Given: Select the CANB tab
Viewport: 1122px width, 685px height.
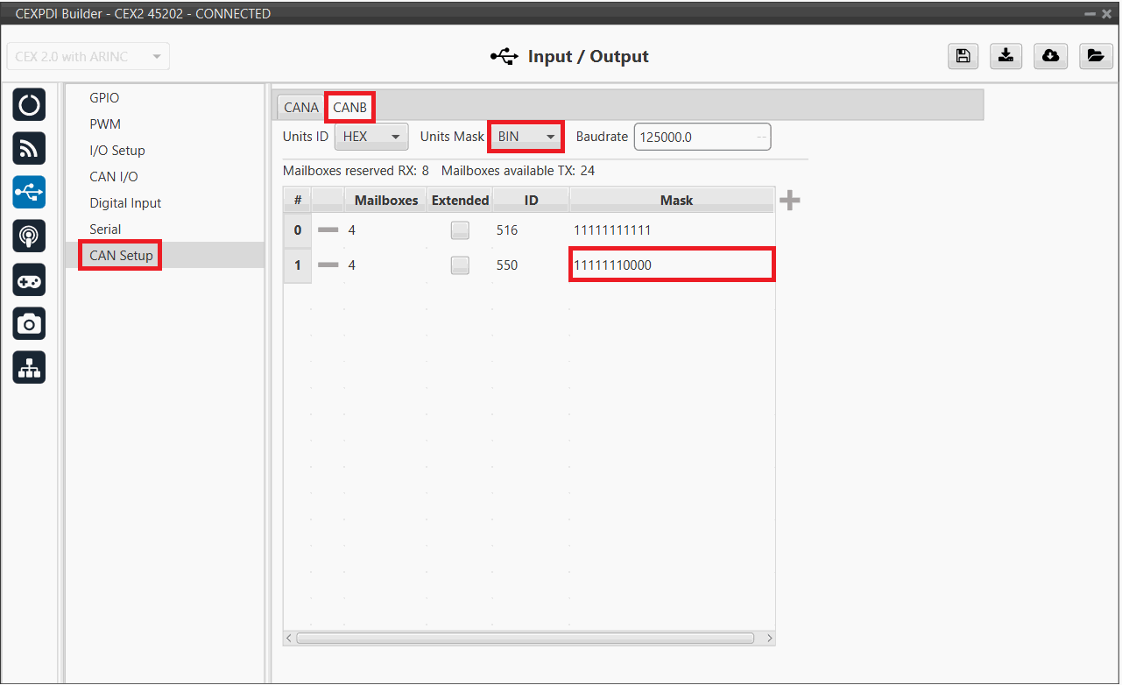Looking at the screenshot, I should point(349,108).
